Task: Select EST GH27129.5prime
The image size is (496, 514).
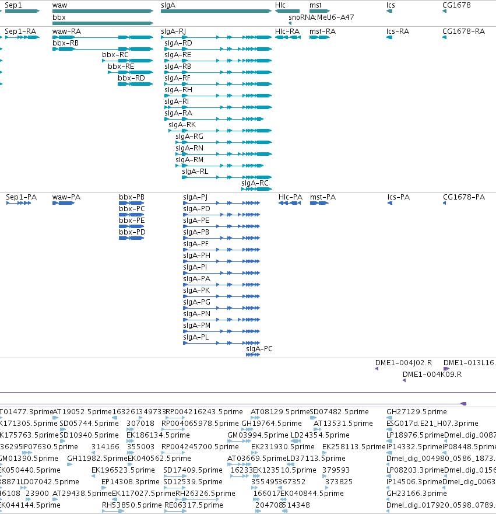Action: point(389,418)
